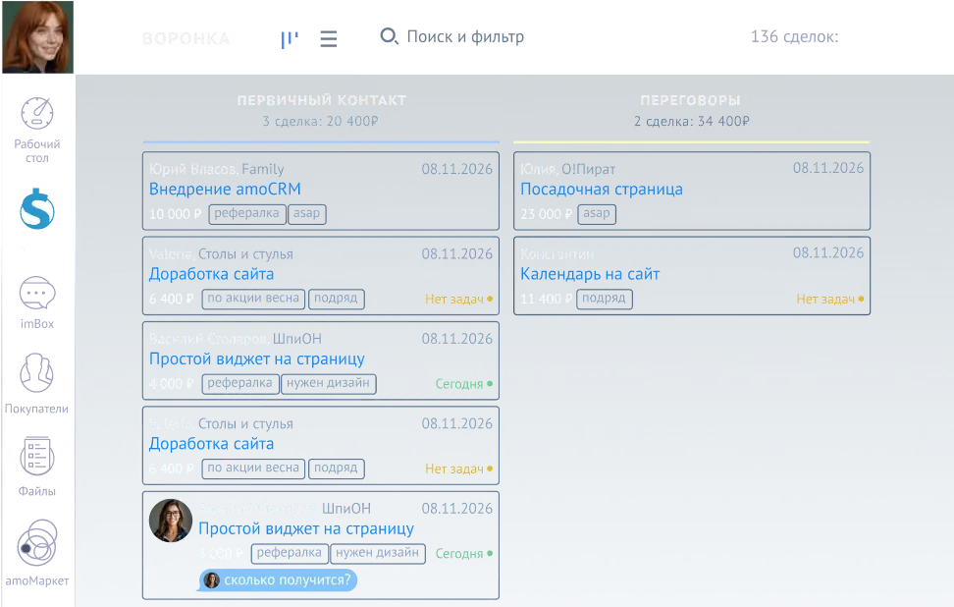Open amoМаркет section
The image size is (954, 607).
pos(37,553)
